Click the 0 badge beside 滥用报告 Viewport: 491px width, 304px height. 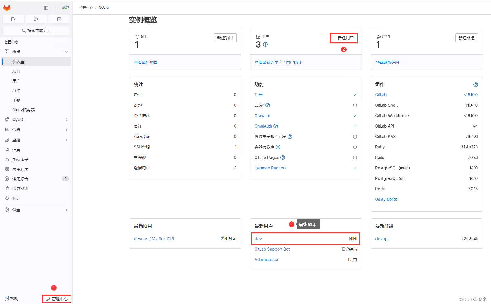pos(65,179)
